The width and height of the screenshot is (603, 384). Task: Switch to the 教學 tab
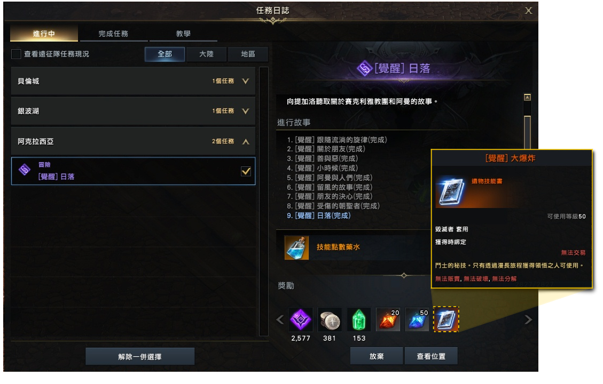183,34
